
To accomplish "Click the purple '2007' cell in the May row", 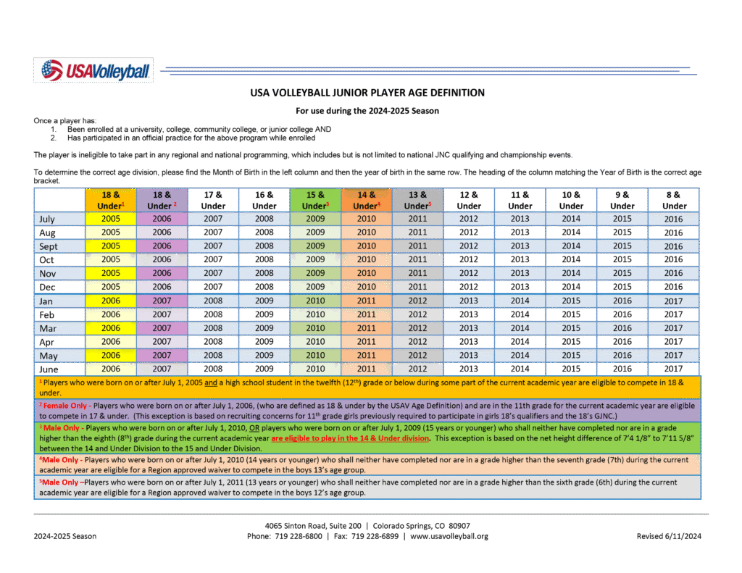I will coord(162,356).
